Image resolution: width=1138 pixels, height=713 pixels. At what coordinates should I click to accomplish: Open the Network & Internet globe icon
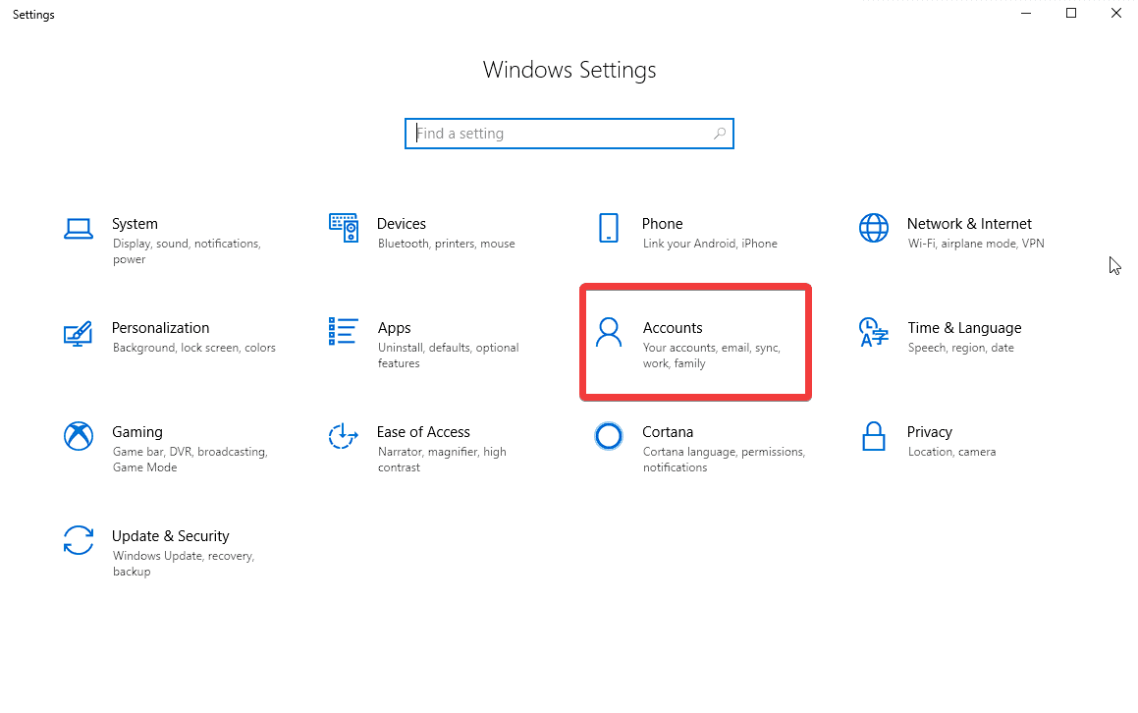pyautogui.click(x=874, y=228)
